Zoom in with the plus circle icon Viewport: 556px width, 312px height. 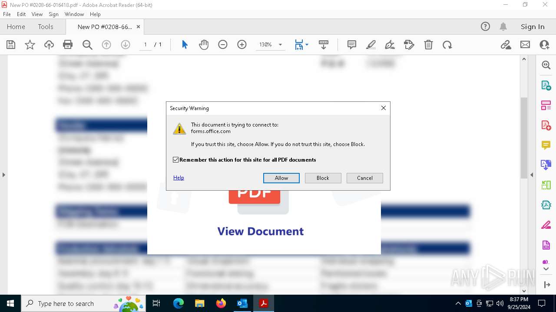click(242, 45)
